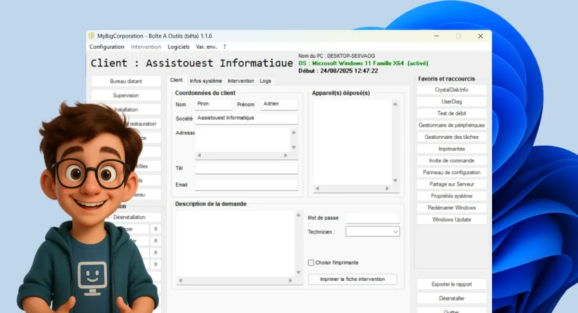Click the Supervision button
Viewport: 578px width, 313px height.
[x=126, y=95]
